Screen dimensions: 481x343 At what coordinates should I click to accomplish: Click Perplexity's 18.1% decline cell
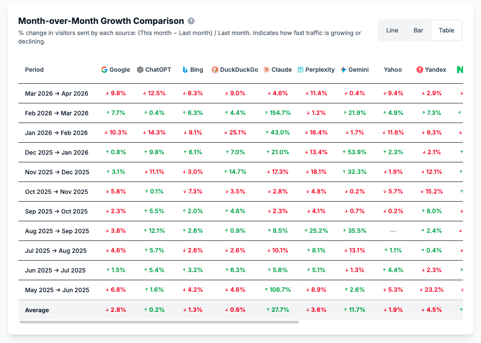click(316, 172)
